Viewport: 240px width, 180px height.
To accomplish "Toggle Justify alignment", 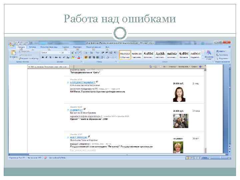I will (x=97, y=57).
